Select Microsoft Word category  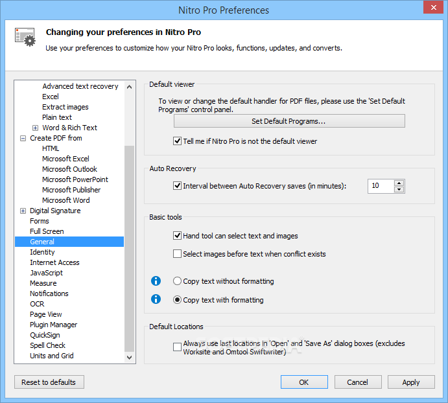point(65,200)
